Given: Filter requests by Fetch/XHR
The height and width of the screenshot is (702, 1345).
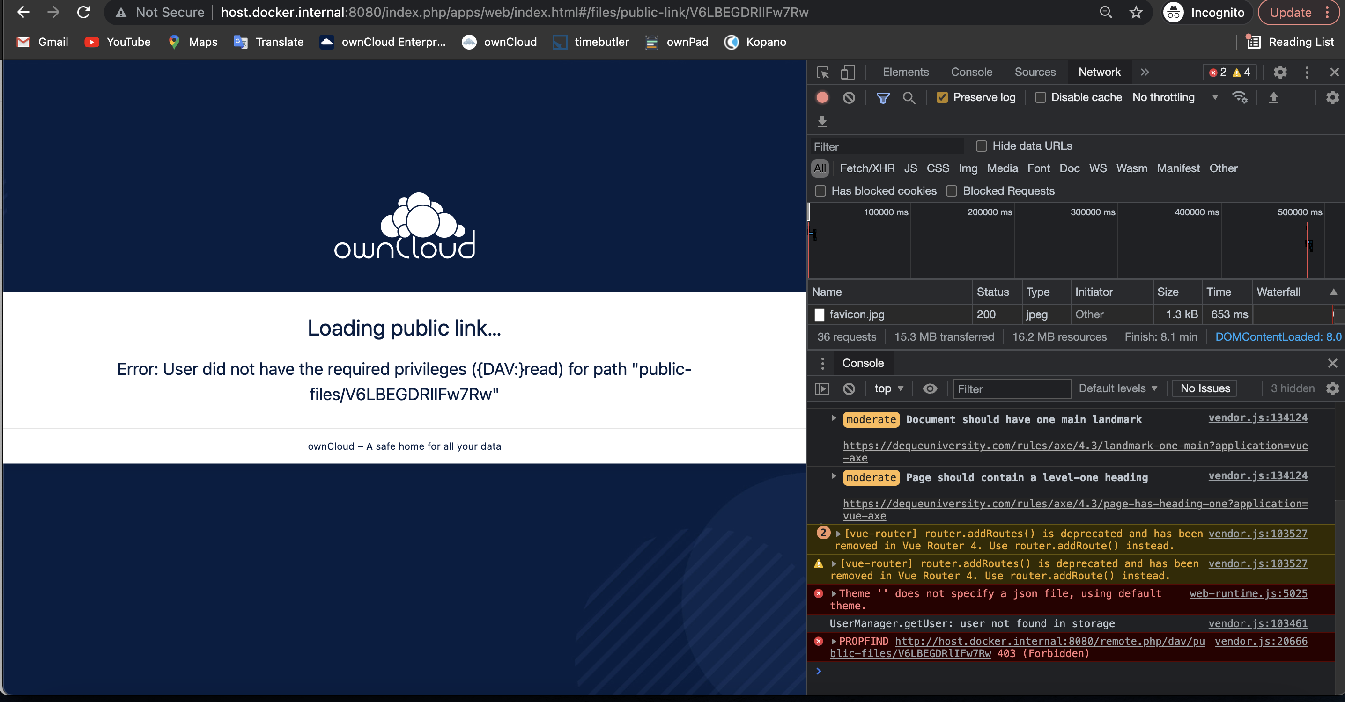Looking at the screenshot, I should [x=867, y=168].
